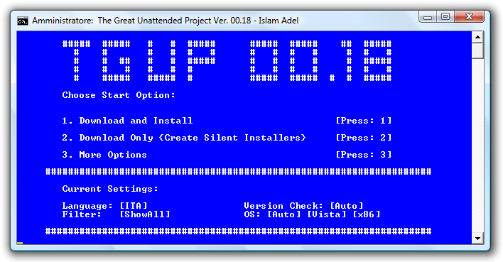Select the More Options entry
The width and height of the screenshot is (503, 262).
coord(104,155)
